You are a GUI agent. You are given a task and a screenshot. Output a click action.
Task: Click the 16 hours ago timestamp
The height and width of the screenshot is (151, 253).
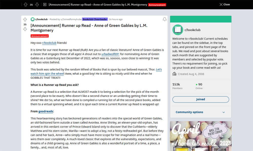click(x=116, y=19)
